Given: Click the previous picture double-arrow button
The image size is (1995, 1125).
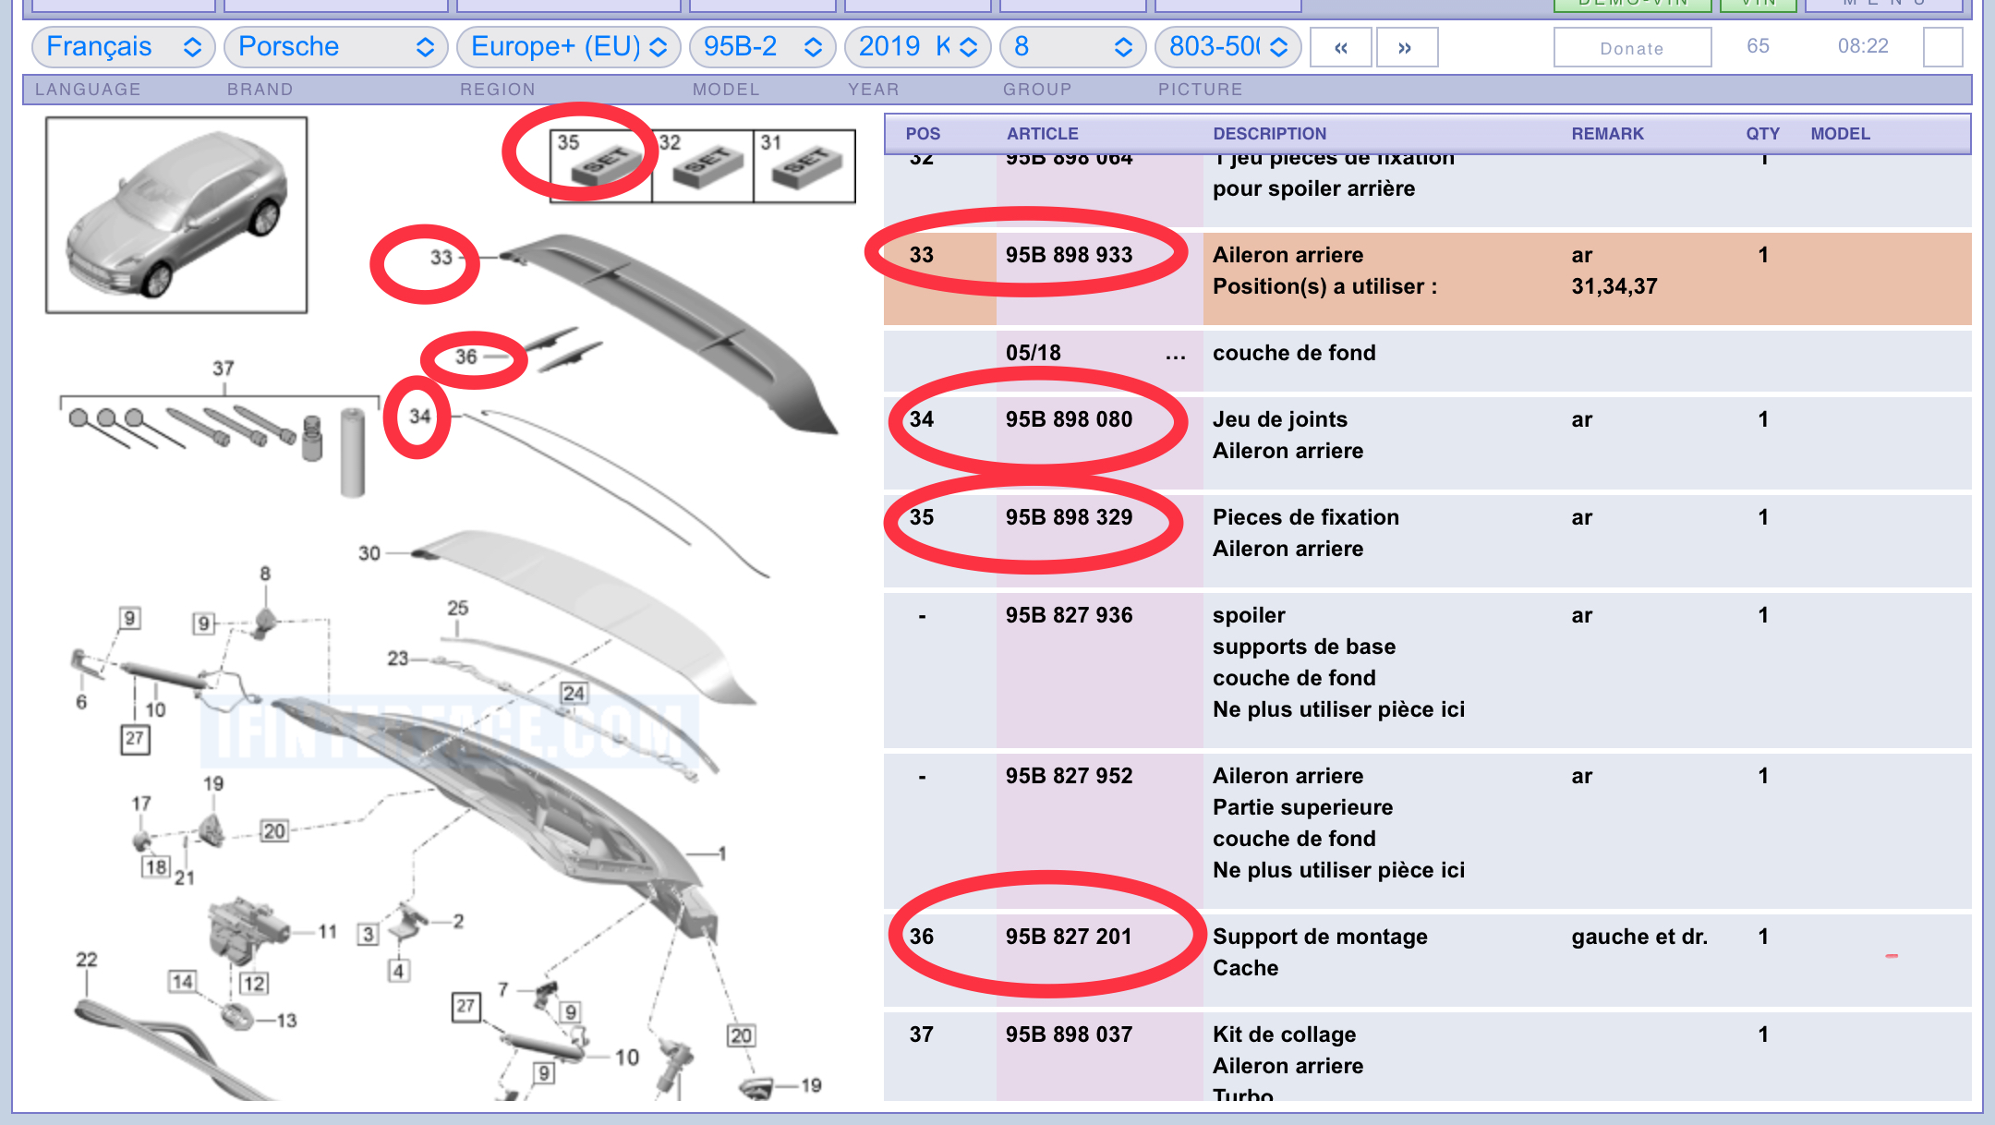Looking at the screenshot, I should click(x=1340, y=47).
